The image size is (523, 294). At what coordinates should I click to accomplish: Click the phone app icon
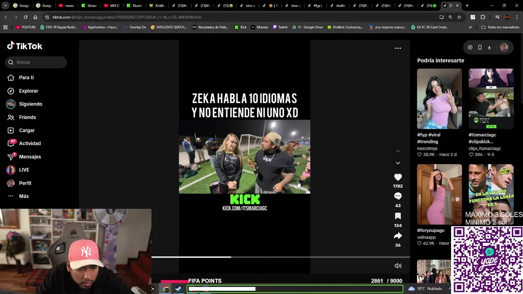click(480, 47)
